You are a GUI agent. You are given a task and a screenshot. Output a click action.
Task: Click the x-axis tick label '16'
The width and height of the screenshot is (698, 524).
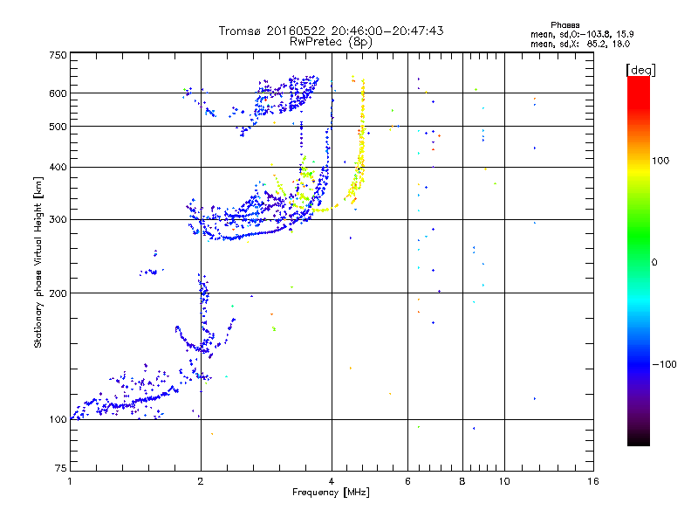(593, 481)
